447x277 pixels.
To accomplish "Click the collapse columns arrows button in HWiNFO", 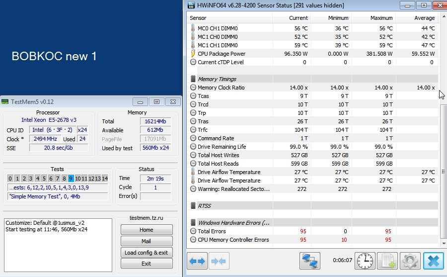I will click(219, 261).
